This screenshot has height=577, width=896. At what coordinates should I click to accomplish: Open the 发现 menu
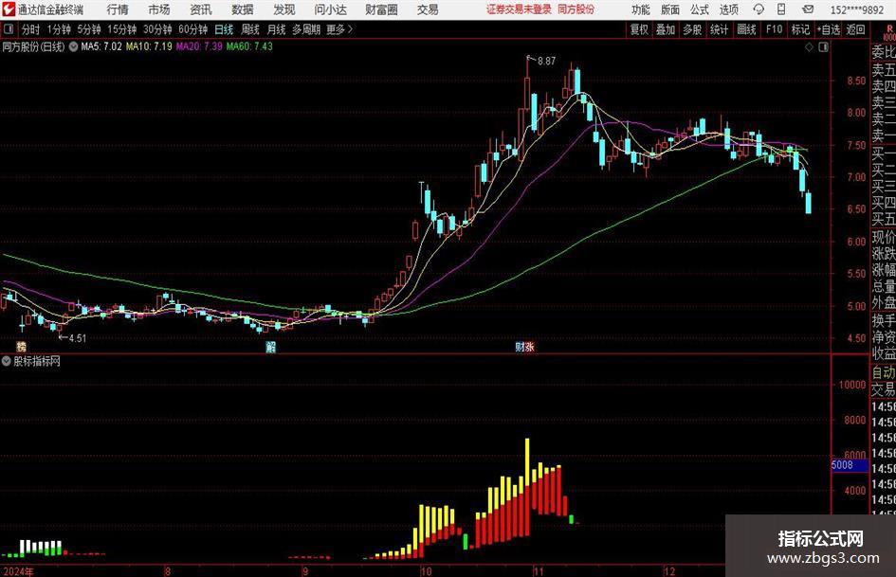284,9
